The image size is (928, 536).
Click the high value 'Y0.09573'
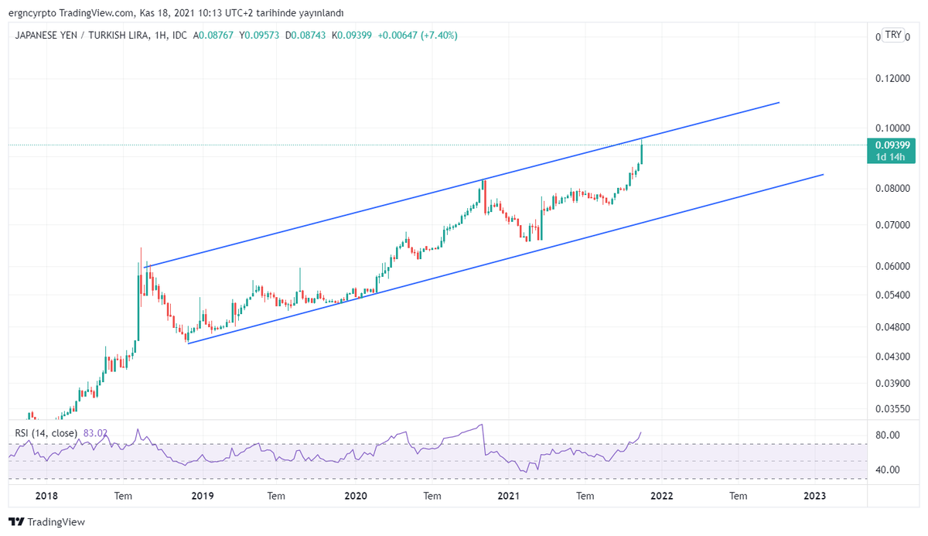pos(259,35)
